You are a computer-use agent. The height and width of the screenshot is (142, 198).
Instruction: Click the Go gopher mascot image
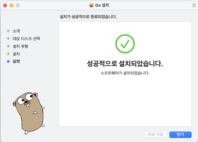coord(29,113)
